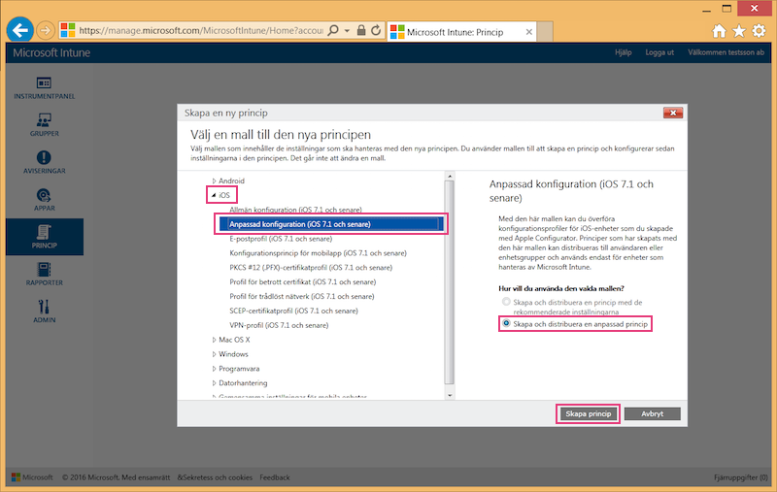Click the browser address URL field
The width and height of the screenshot is (777, 492).
[x=201, y=31]
